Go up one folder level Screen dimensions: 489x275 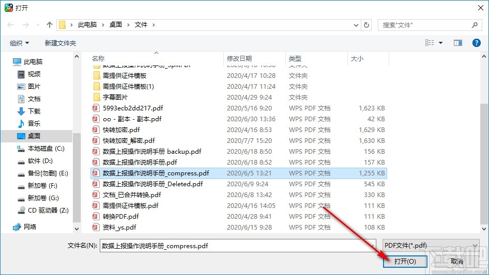(50, 25)
